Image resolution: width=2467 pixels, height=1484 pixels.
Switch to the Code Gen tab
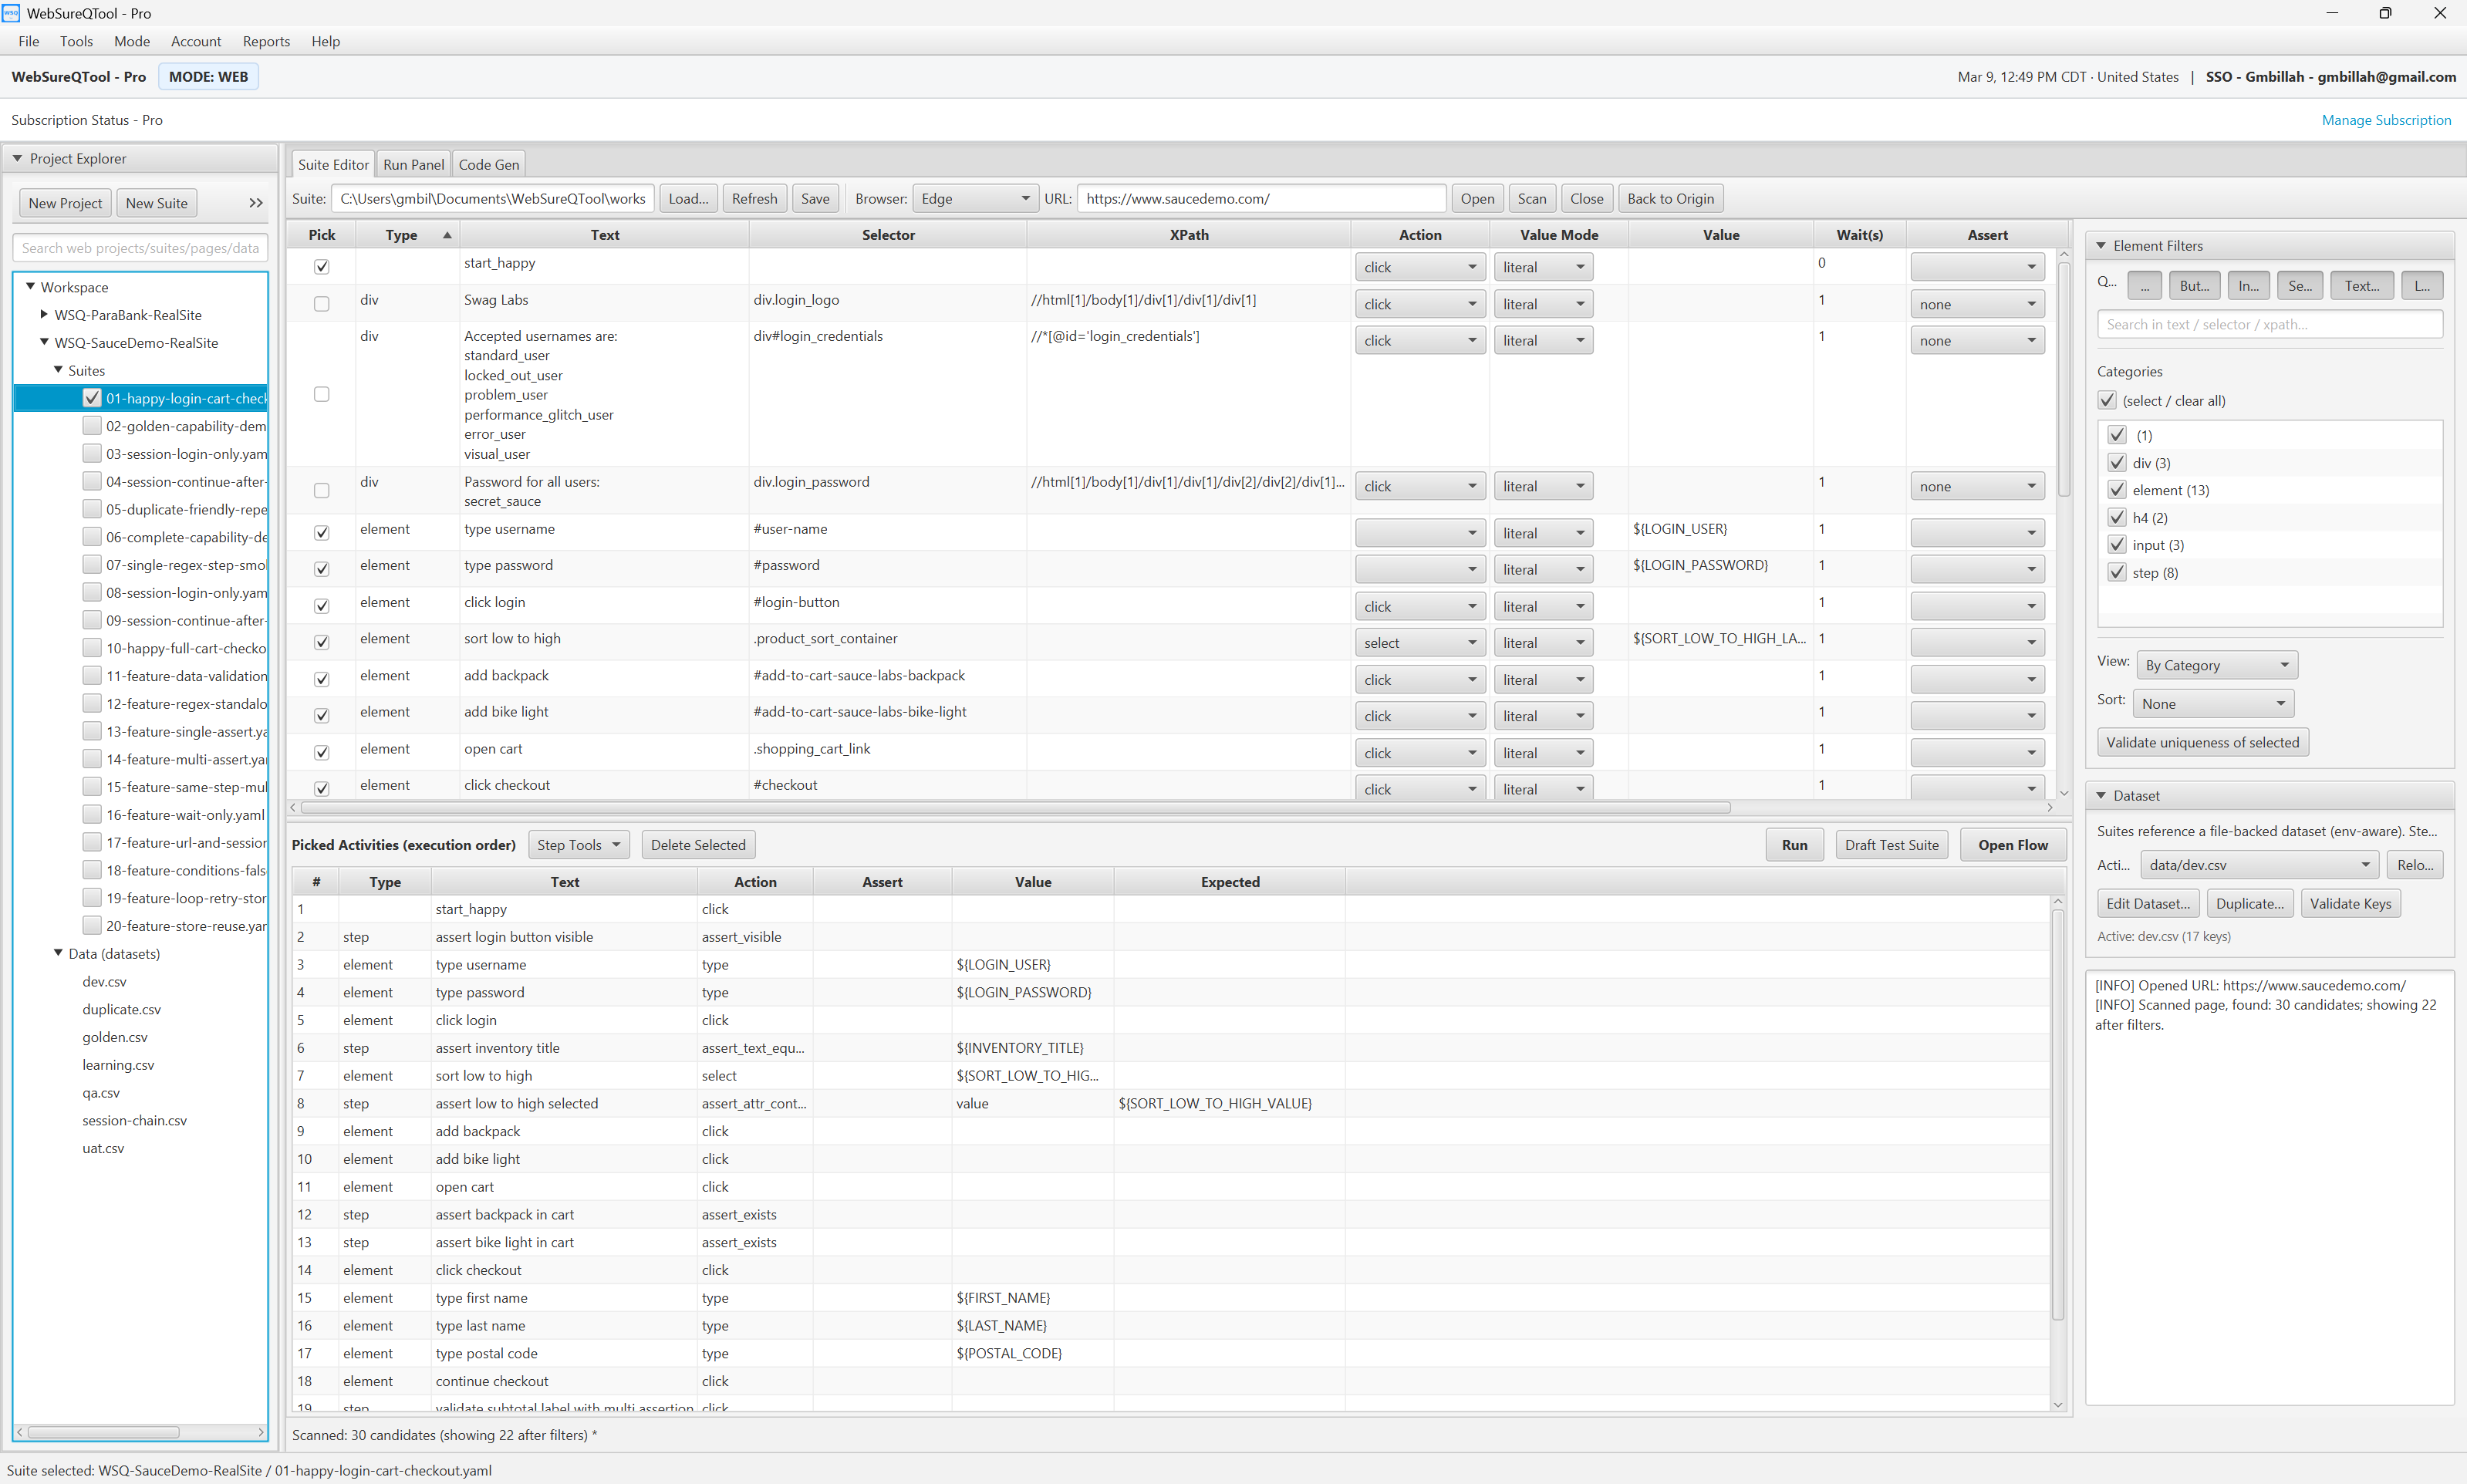pyautogui.click(x=489, y=165)
